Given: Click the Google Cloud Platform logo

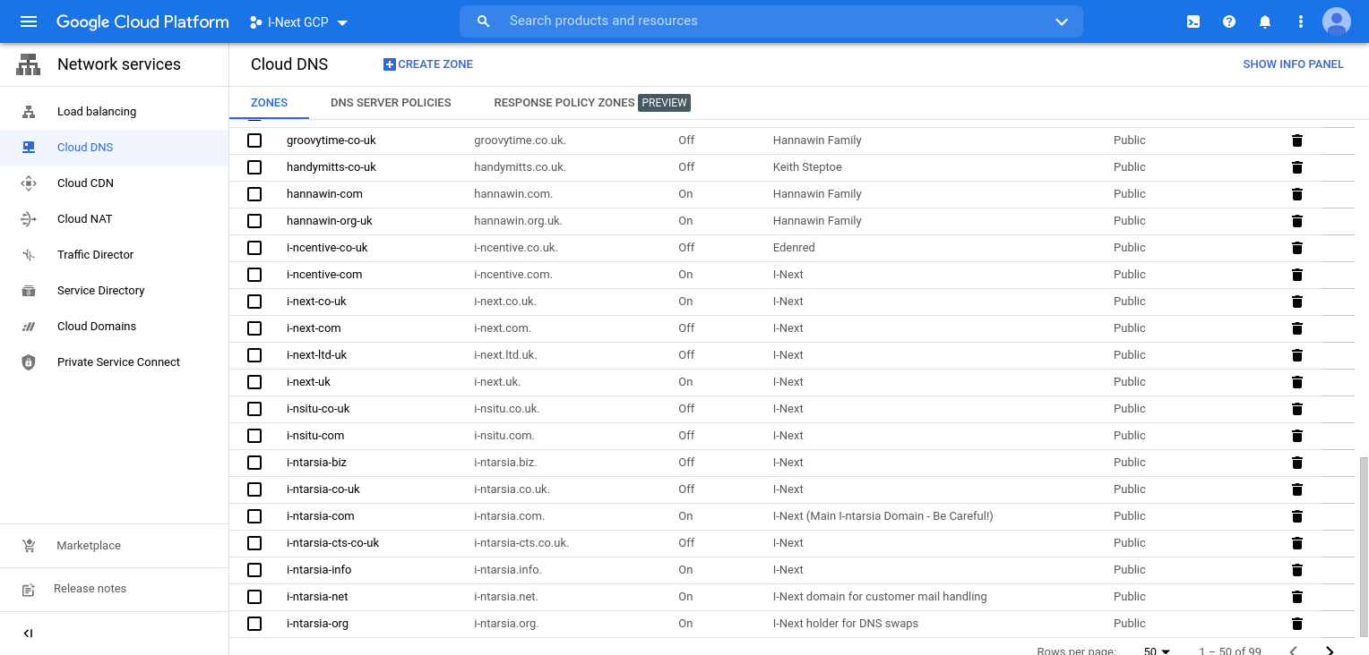Looking at the screenshot, I should 142,21.
